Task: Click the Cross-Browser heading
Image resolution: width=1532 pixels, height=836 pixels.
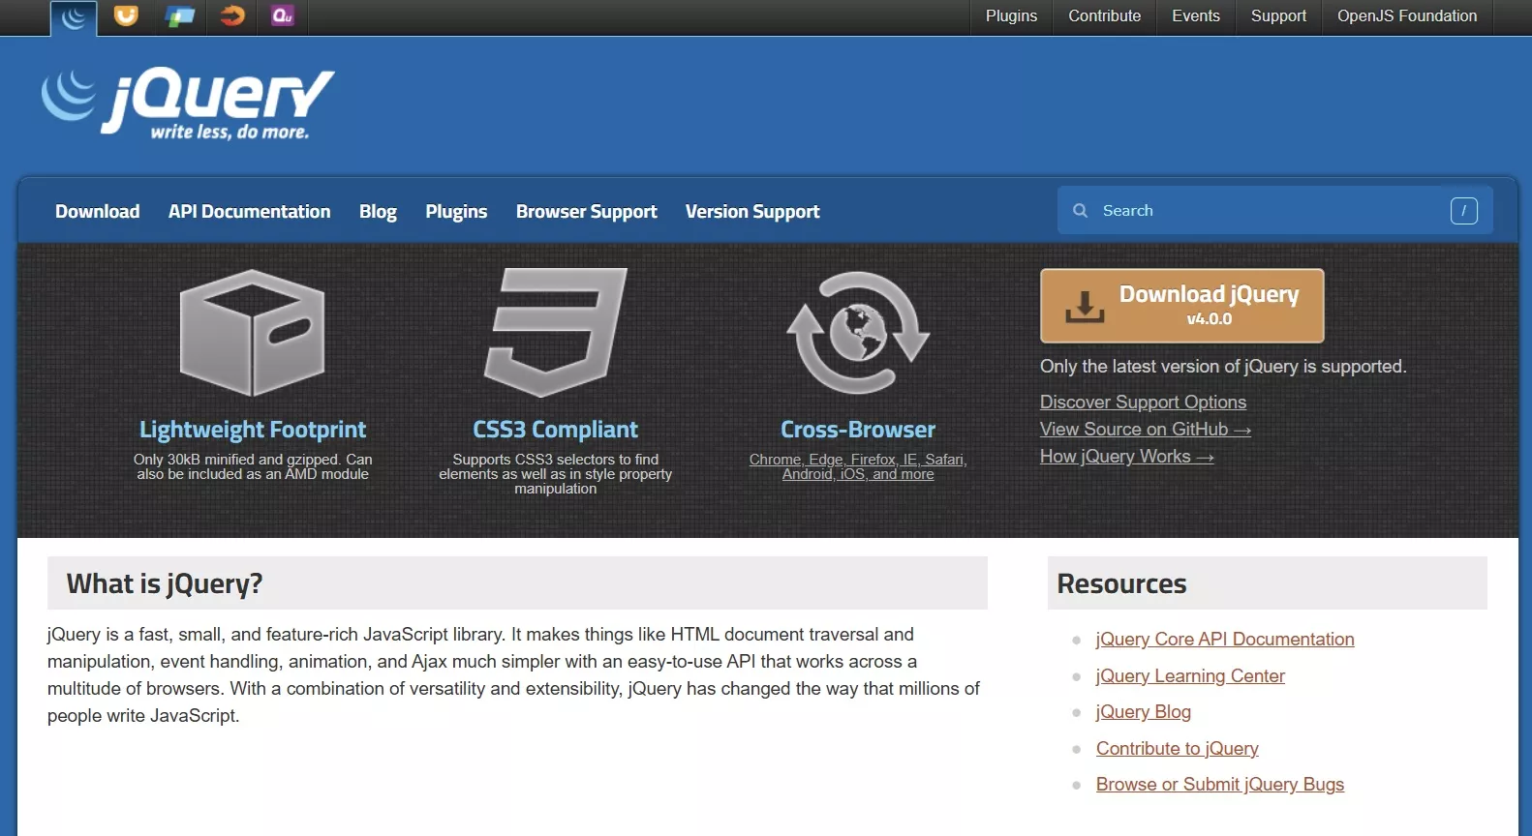Action: [x=858, y=430]
